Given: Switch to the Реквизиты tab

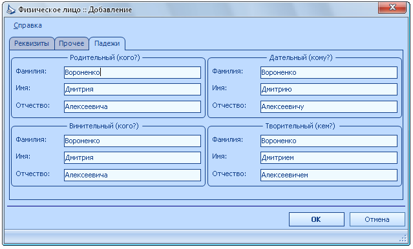Looking at the screenshot, I should click(32, 43).
